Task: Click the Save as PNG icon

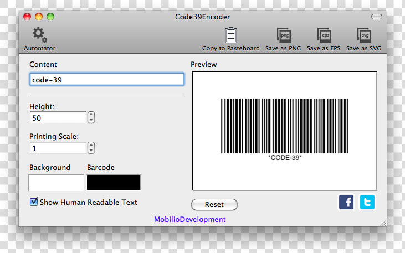Action: tap(284, 35)
